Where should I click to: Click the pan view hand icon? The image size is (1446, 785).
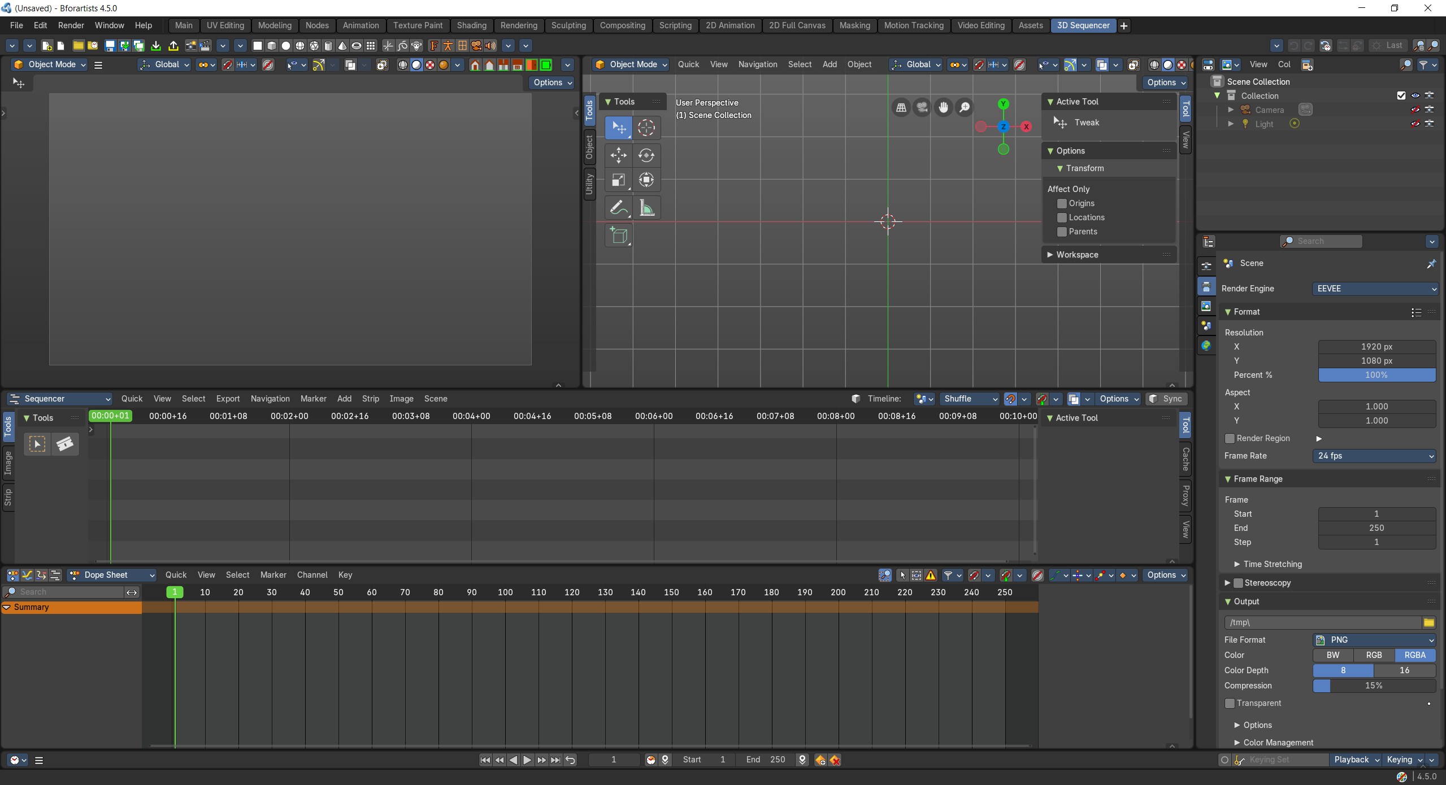[943, 107]
